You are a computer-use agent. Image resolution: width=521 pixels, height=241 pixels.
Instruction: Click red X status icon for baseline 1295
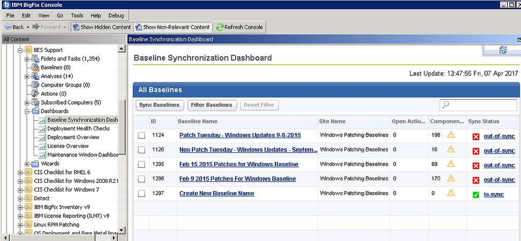pyautogui.click(x=476, y=166)
